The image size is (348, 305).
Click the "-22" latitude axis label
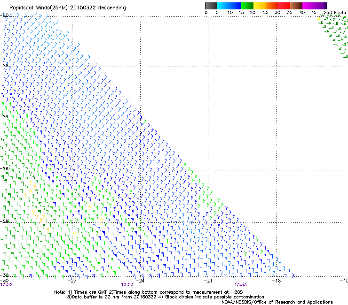[x=4, y=65]
